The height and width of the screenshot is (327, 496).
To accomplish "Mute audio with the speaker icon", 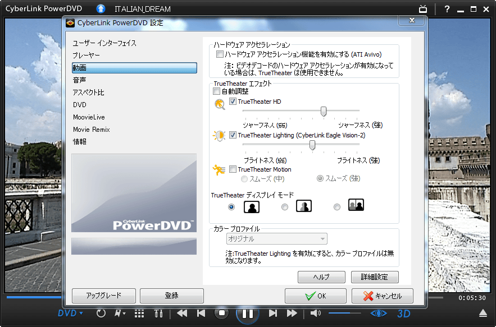I will (x=315, y=313).
